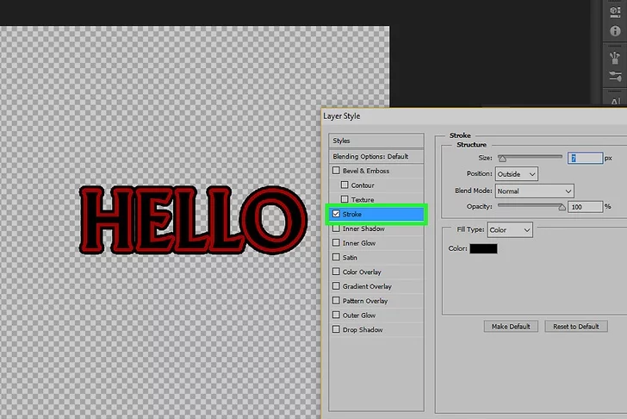Click the stroke Size input field
The image size is (627, 419).
tap(584, 158)
